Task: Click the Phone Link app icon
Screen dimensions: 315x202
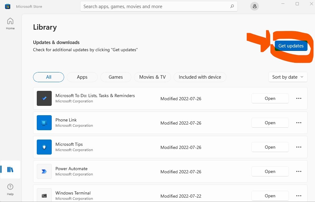Action: click(44, 123)
